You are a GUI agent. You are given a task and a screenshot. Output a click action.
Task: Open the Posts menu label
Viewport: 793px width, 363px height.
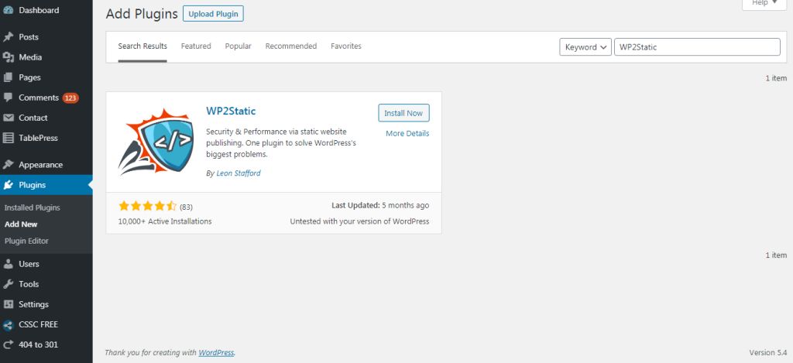click(x=29, y=37)
